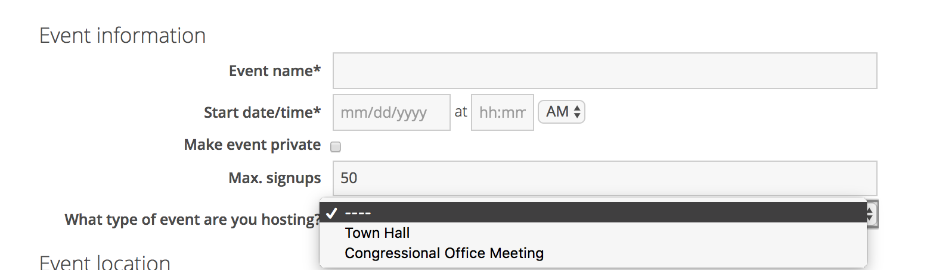Click the up-down arrows on the AM selector

[x=577, y=112]
